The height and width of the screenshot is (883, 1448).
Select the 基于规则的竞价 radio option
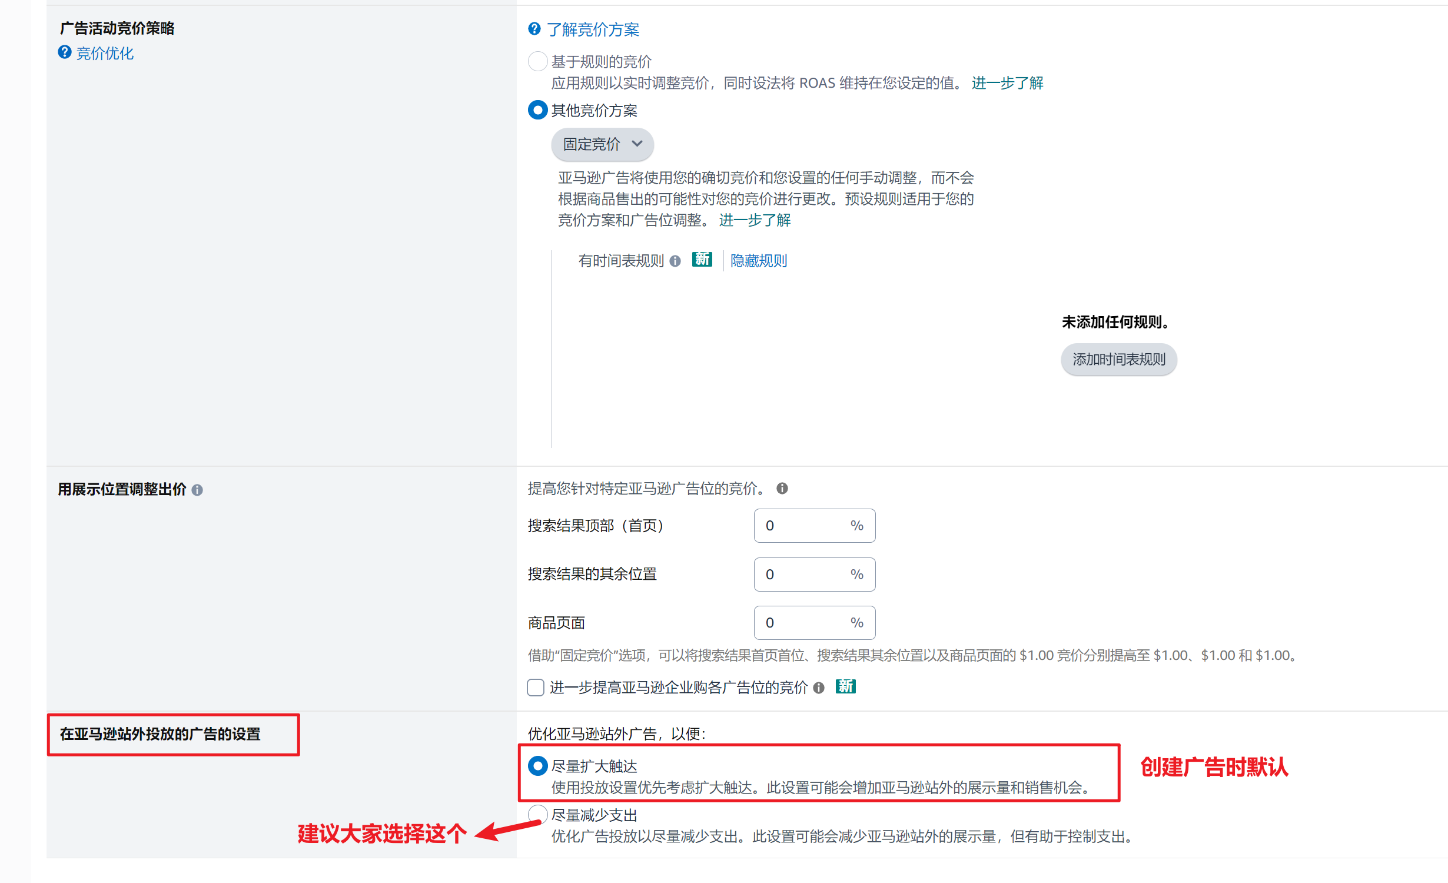pos(537,61)
